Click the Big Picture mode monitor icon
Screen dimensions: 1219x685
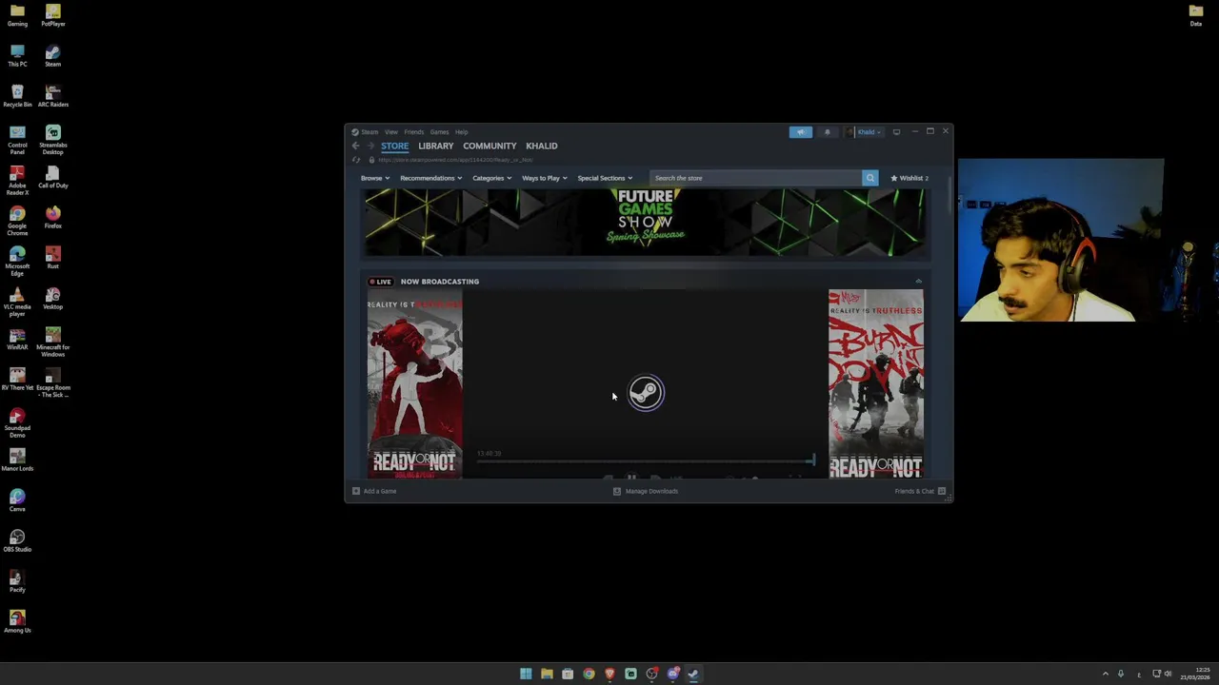[x=896, y=132]
